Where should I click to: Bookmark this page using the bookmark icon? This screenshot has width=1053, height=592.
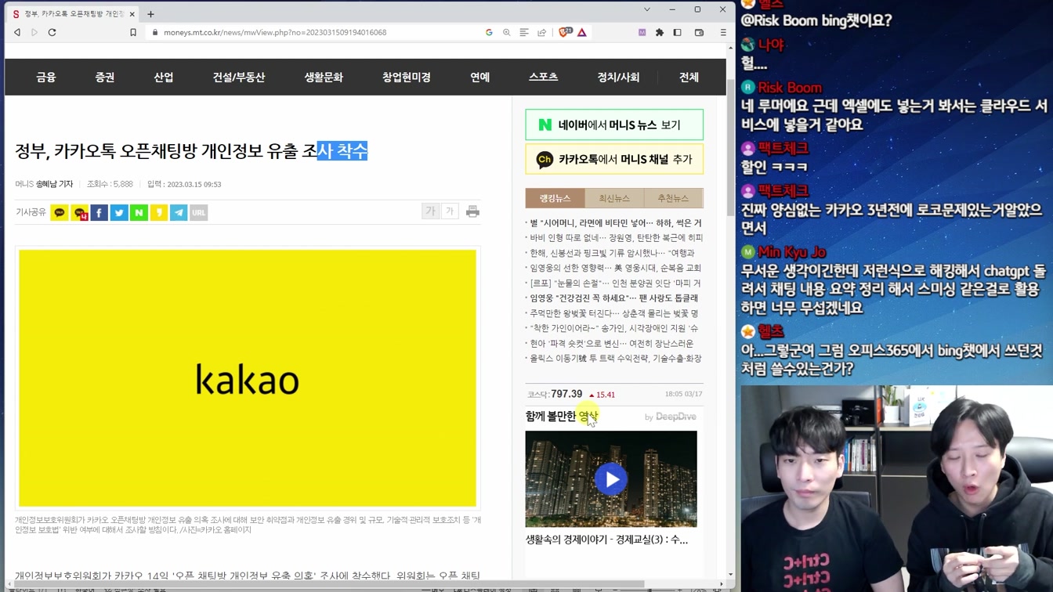coord(133,32)
